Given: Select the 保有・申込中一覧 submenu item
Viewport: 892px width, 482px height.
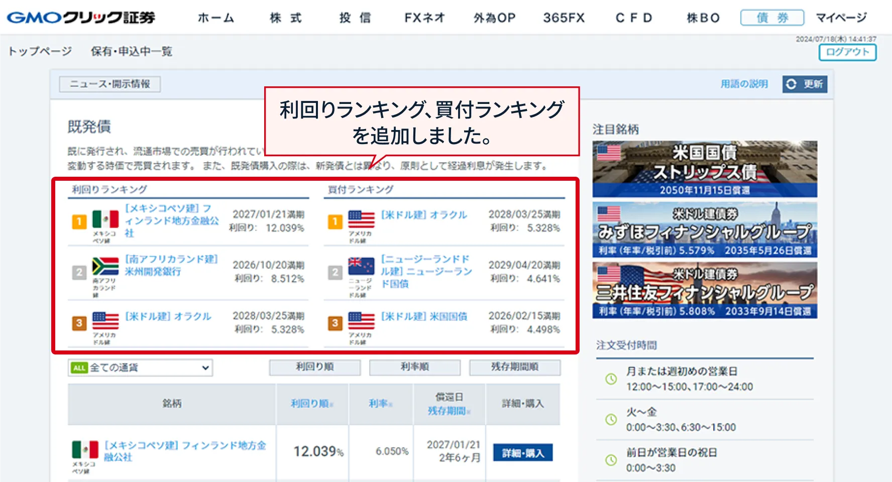Looking at the screenshot, I should point(131,51).
